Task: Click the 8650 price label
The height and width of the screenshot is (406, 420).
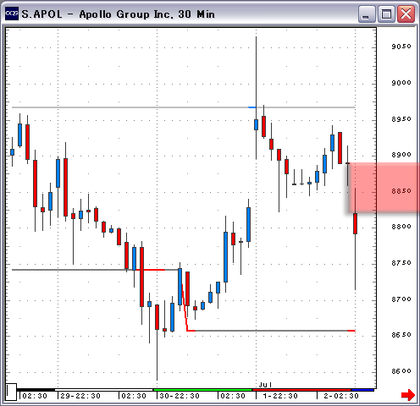Action: (x=401, y=335)
